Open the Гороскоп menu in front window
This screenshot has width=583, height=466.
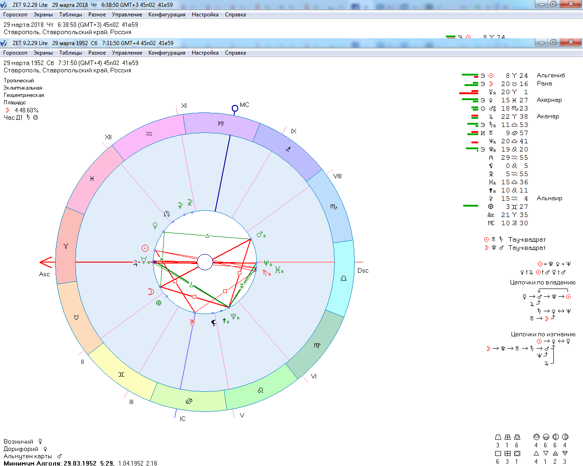point(15,53)
